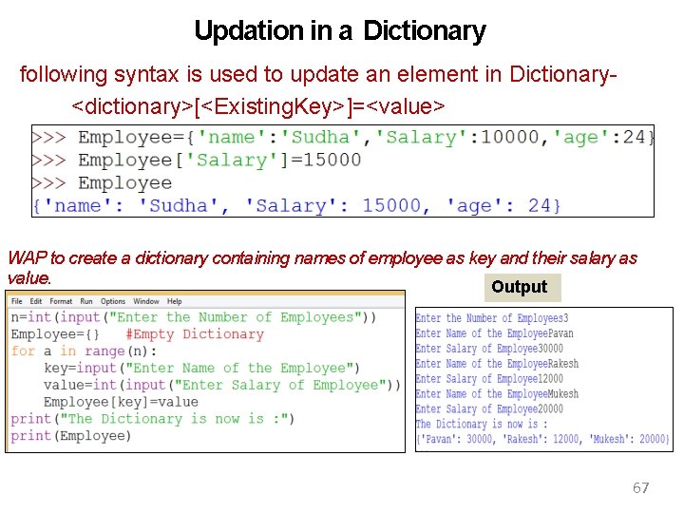Click the 'key=input("Enter Name of the Employee")' line
This screenshot has width=684, height=513.
201,369
